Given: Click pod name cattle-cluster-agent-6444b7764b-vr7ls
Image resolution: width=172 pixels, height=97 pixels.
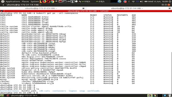Looking at the screenshot, I should (x=46, y=26).
